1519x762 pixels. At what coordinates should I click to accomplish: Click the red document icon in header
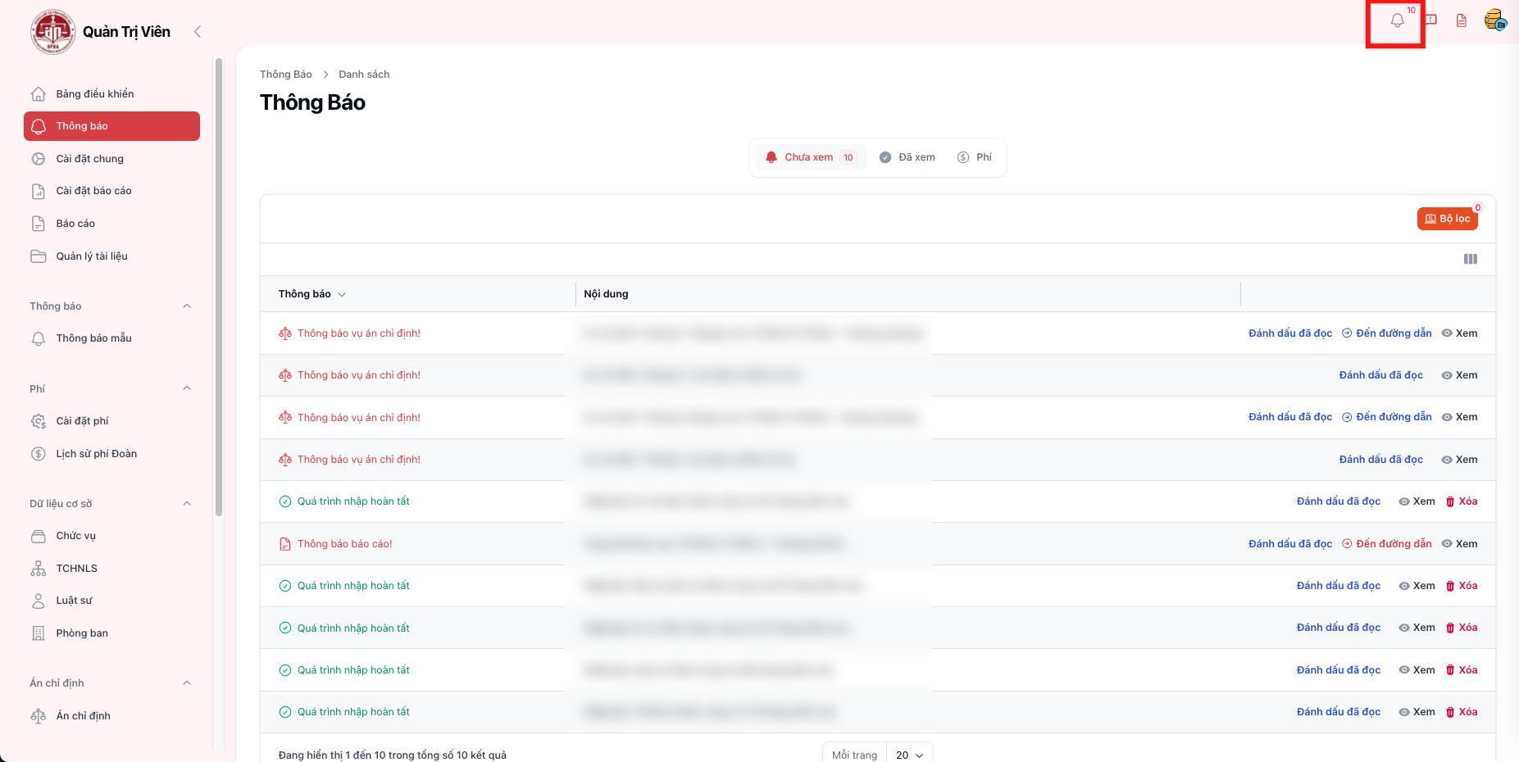pos(1461,20)
